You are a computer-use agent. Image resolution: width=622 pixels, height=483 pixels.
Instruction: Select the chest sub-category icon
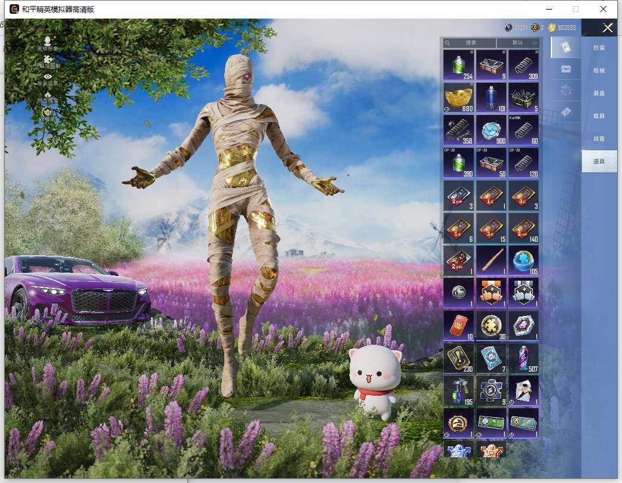[566, 69]
